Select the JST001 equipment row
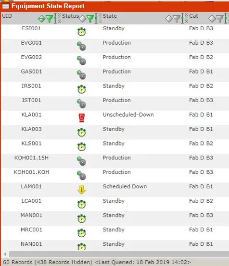 click(x=115, y=104)
